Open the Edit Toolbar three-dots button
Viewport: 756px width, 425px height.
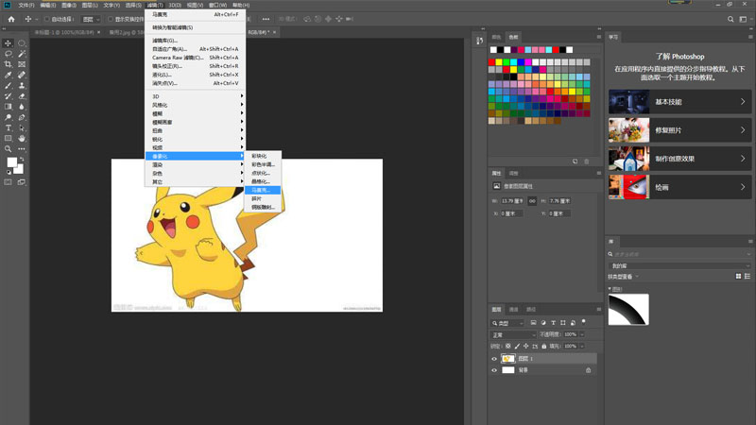point(22,149)
